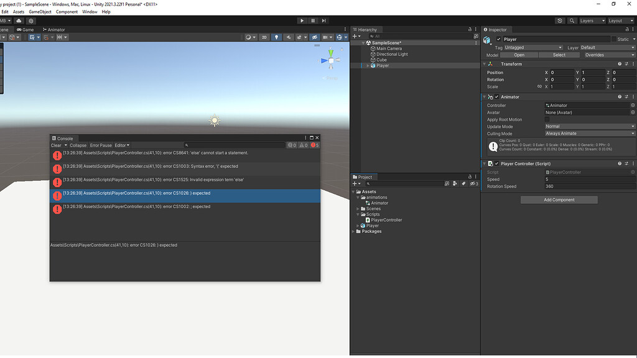Open the GameObject menu

(x=40, y=12)
